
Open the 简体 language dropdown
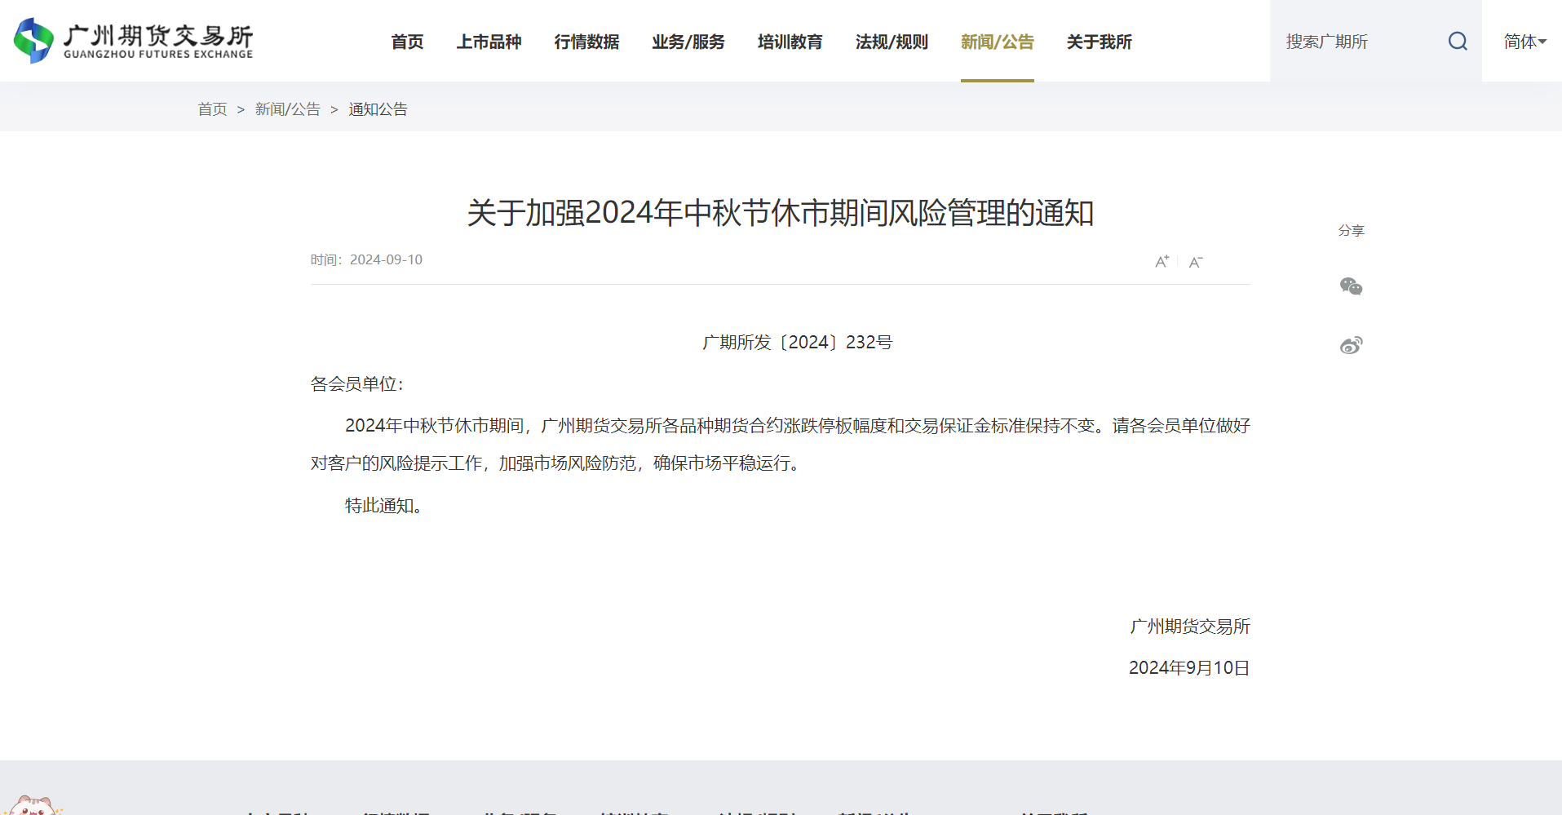1524,41
